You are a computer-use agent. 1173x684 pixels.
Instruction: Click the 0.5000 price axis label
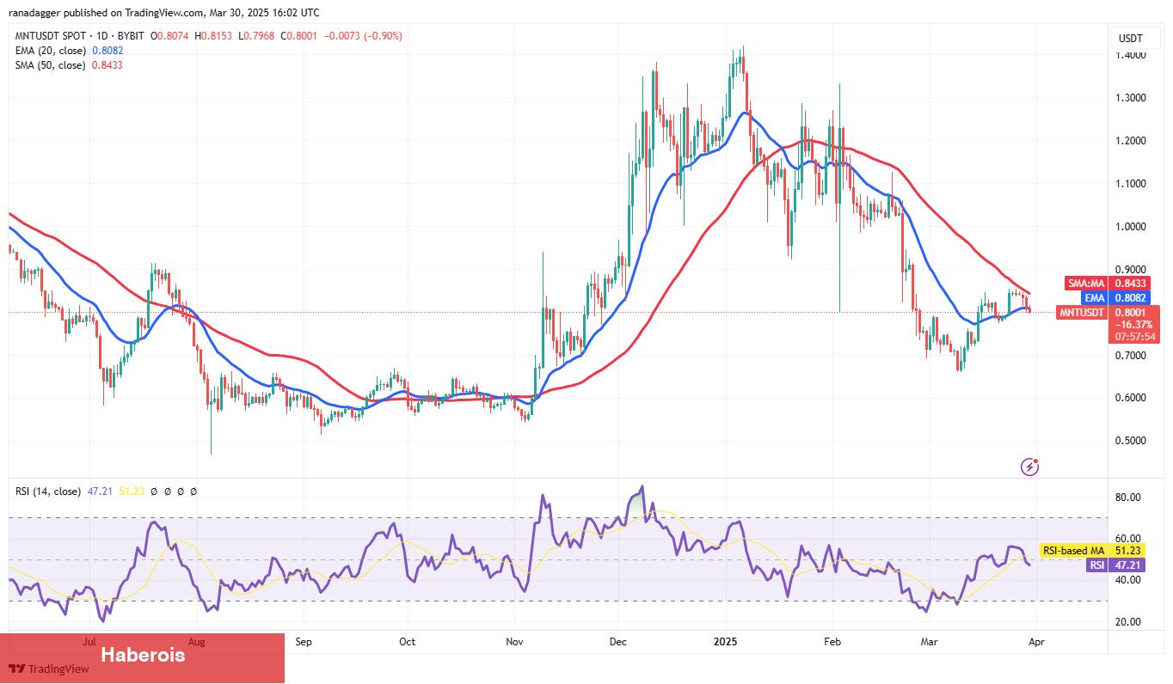[x=1132, y=441]
